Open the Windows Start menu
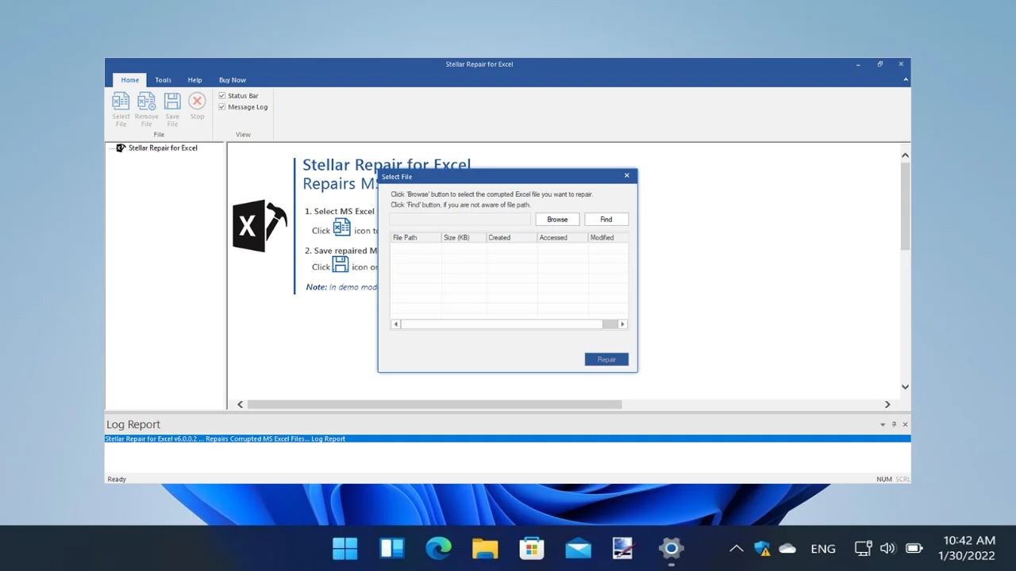Viewport: 1016px width, 571px height. [x=345, y=548]
